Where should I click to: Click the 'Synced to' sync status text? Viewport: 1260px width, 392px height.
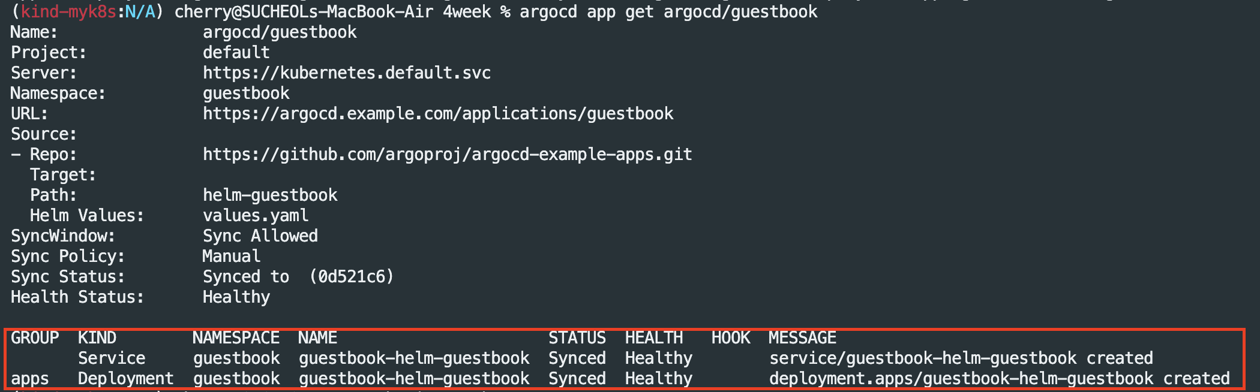pyautogui.click(x=246, y=277)
